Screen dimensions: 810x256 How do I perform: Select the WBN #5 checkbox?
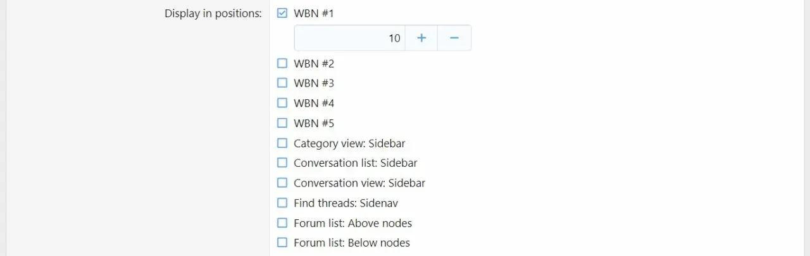[282, 123]
